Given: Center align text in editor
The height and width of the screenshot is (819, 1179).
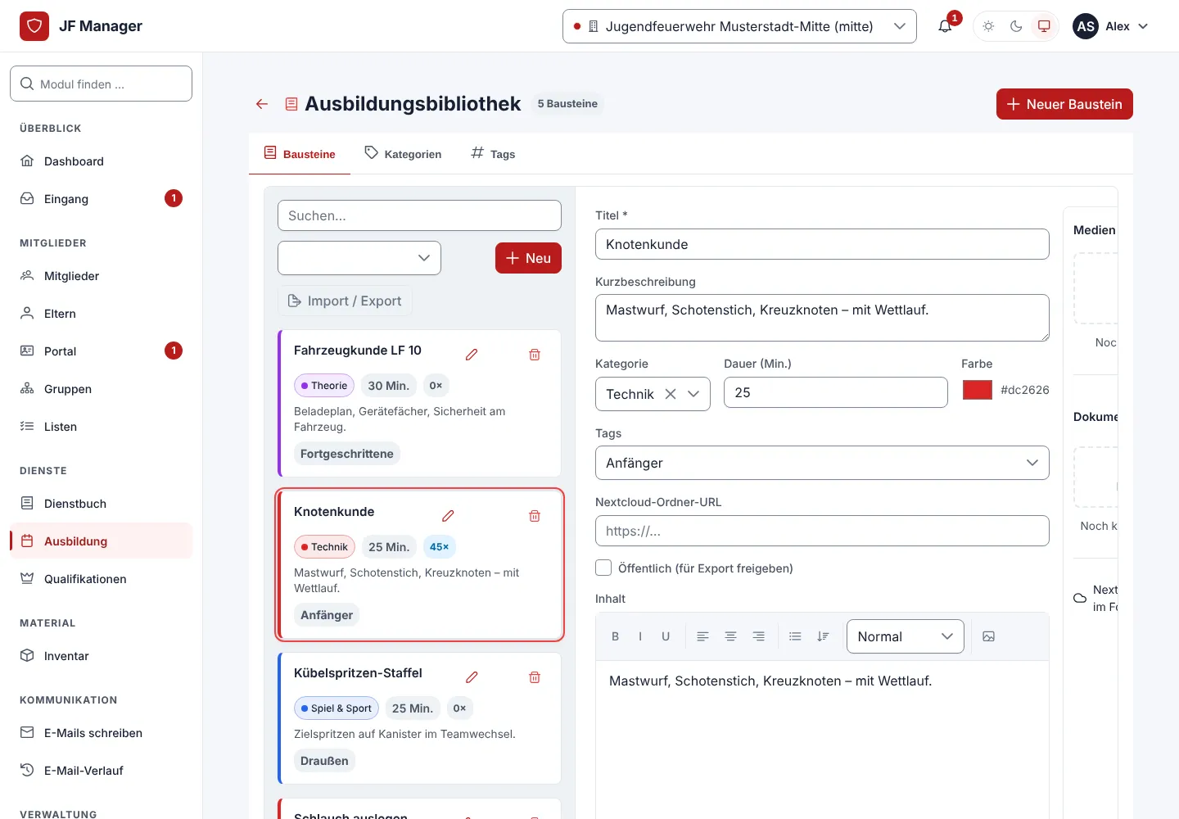Looking at the screenshot, I should tap(730, 636).
